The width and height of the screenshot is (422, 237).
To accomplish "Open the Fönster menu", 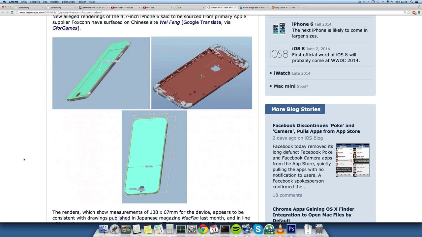I will tap(81, 2).
